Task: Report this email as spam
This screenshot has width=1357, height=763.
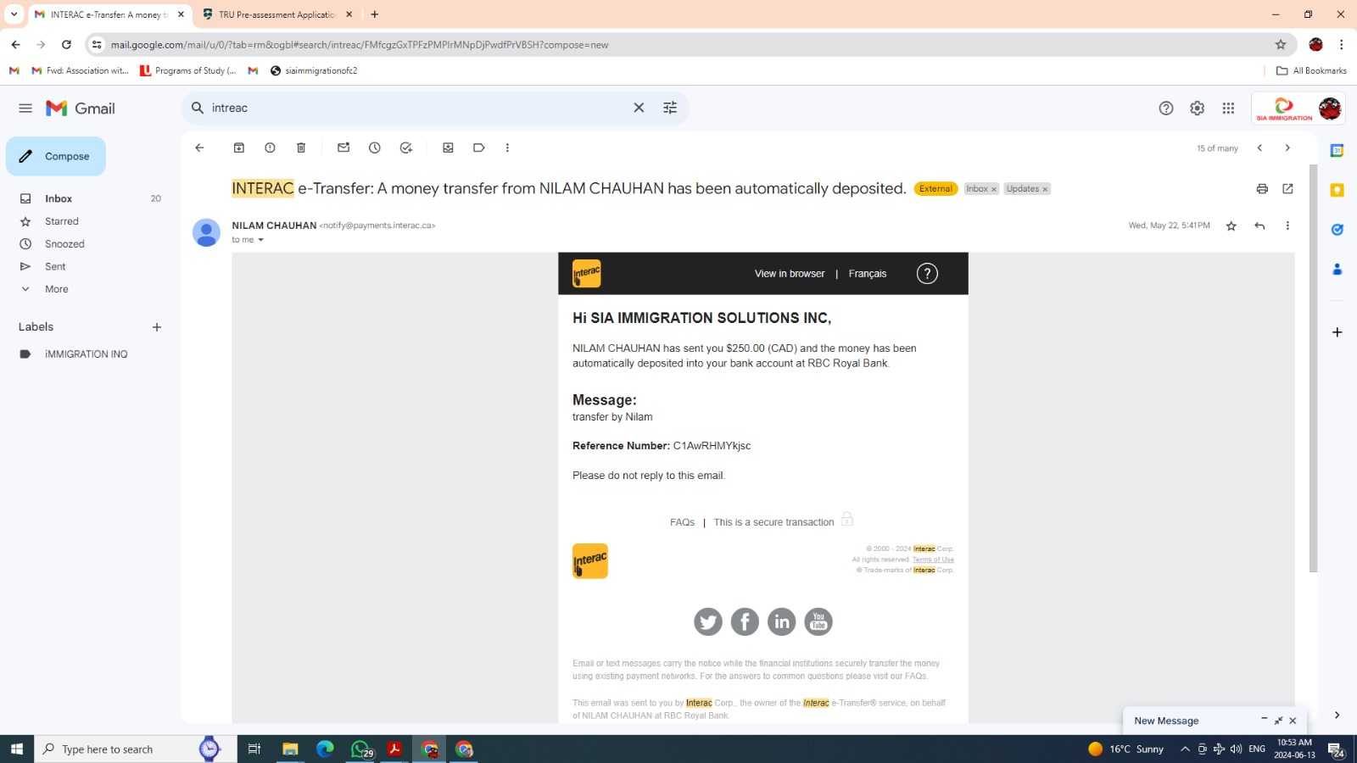Action: coord(270,148)
